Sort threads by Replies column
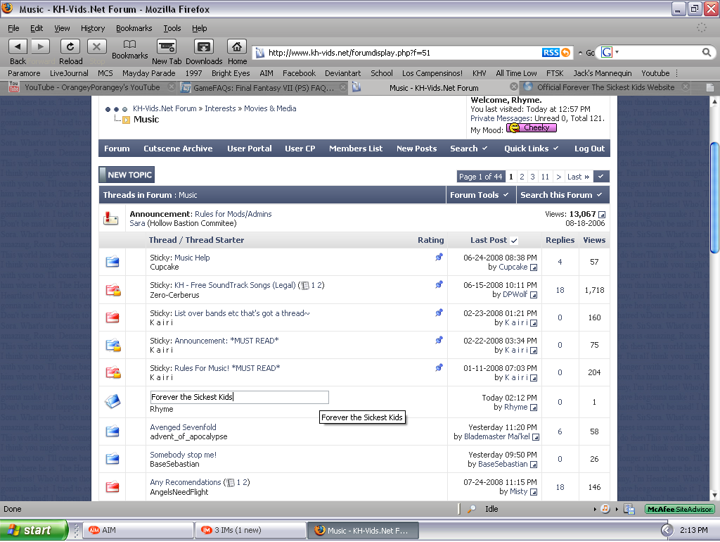The width and height of the screenshot is (720, 542). 560,240
